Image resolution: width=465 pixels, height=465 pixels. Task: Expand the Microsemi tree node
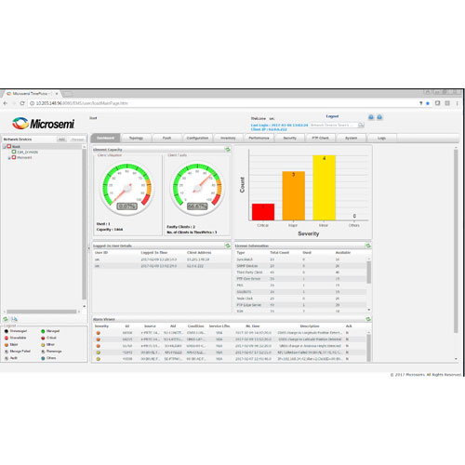pyautogui.click(x=9, y=158)
